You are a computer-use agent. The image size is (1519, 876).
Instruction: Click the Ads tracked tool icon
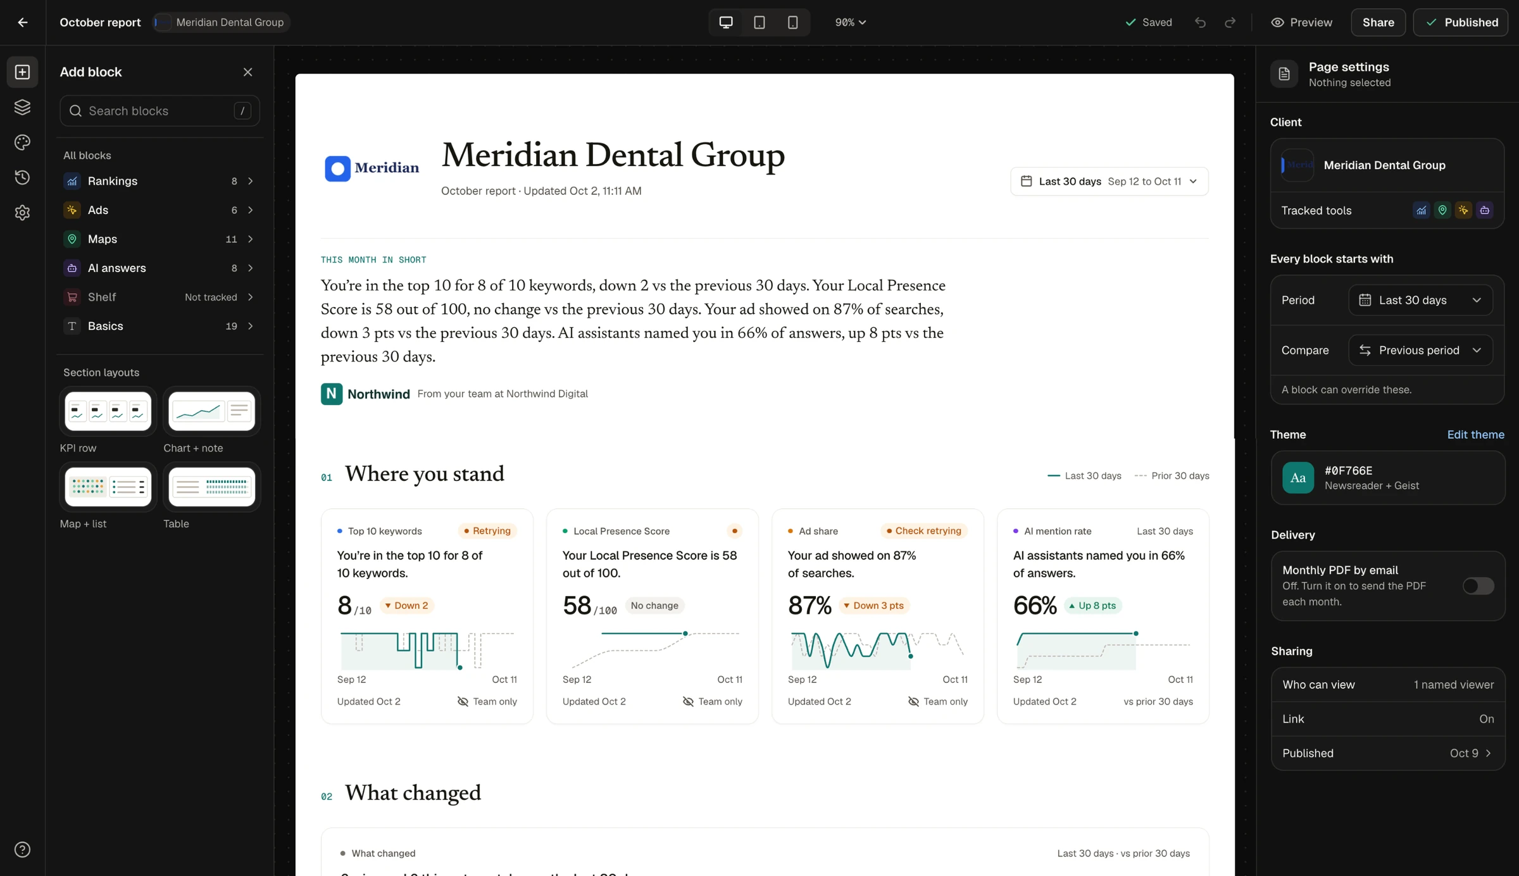[1463, 210]
